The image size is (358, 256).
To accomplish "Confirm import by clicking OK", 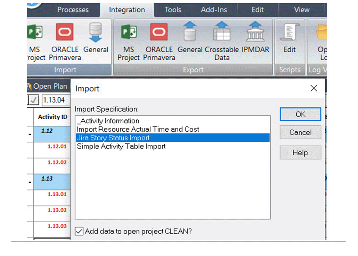I will pyautogui.click(x=300, y=114).
